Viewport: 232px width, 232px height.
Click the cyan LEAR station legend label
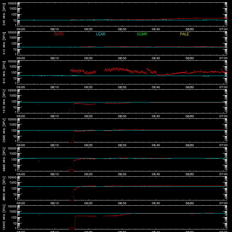pyautogui.click(x=101, y=34)
